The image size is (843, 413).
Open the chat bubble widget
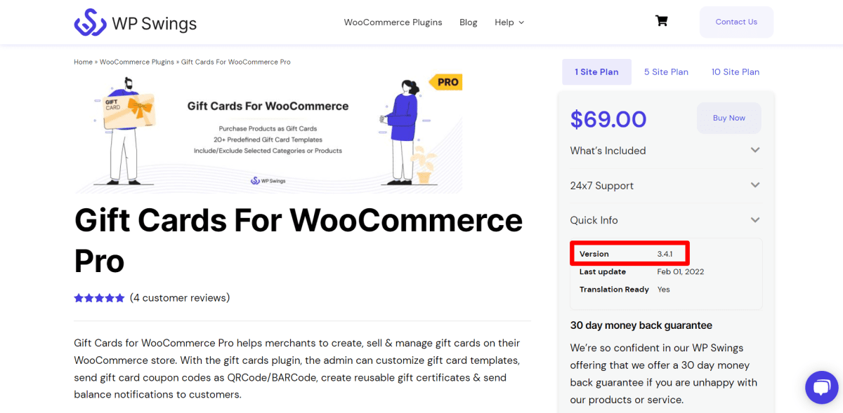[821, 387]
